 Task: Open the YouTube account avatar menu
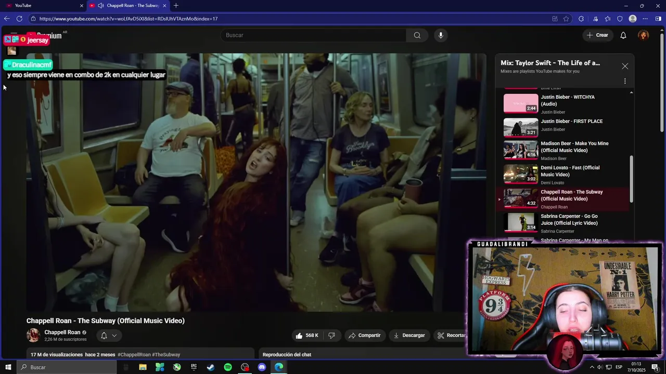[644, 35]
